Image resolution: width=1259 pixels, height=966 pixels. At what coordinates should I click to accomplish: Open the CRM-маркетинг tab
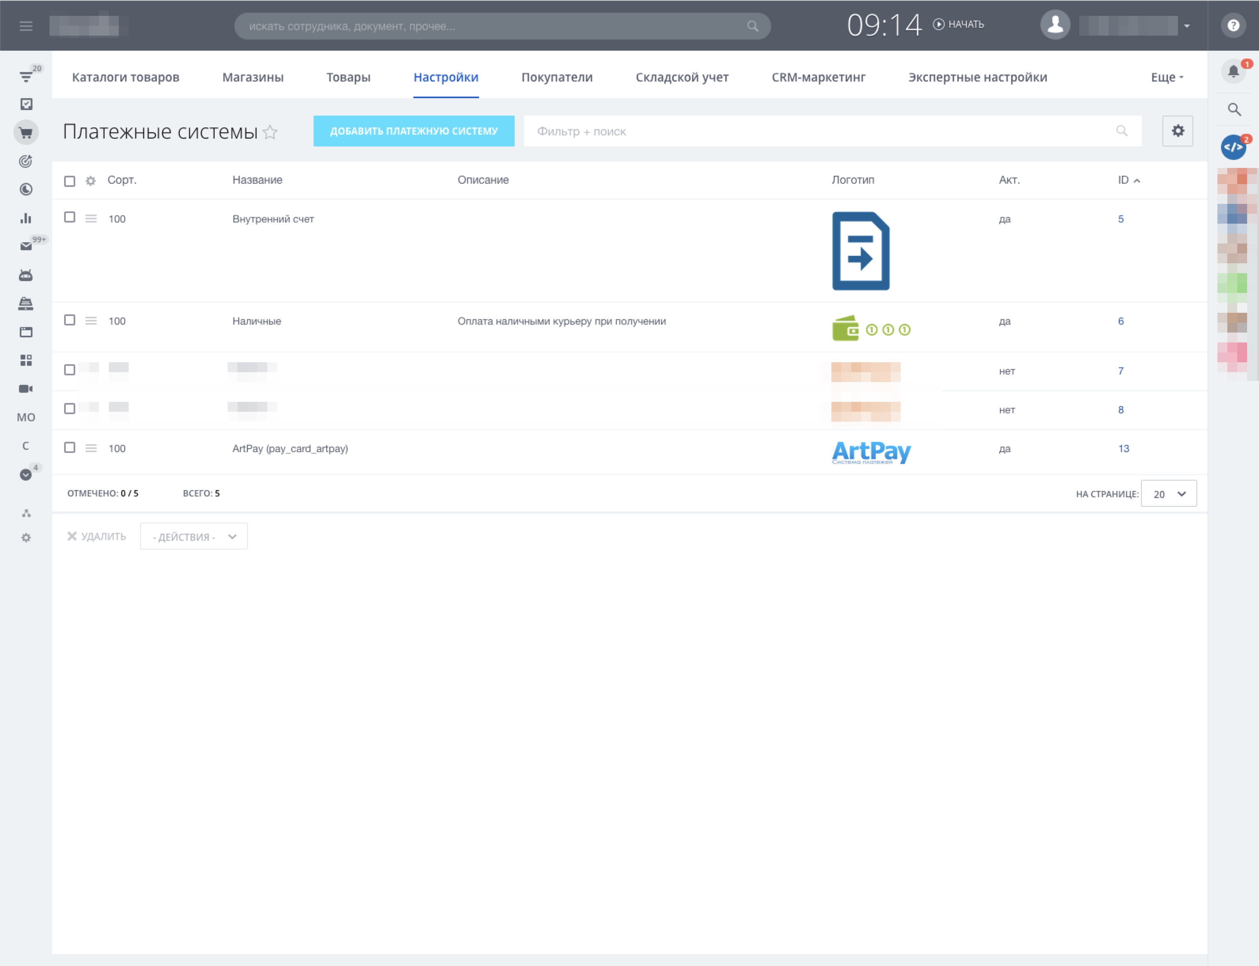pyautogui.click(x=818, y=78)
